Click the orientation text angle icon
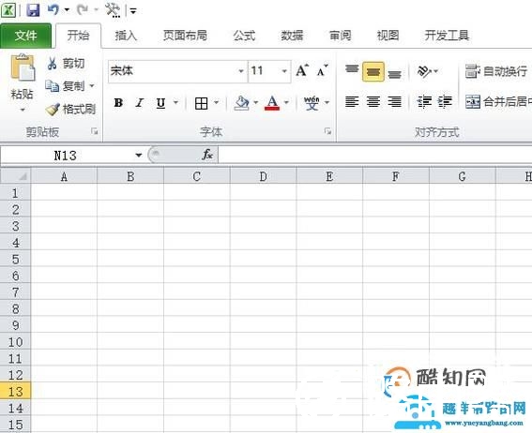532x433 pixels. tap(424, 71)
